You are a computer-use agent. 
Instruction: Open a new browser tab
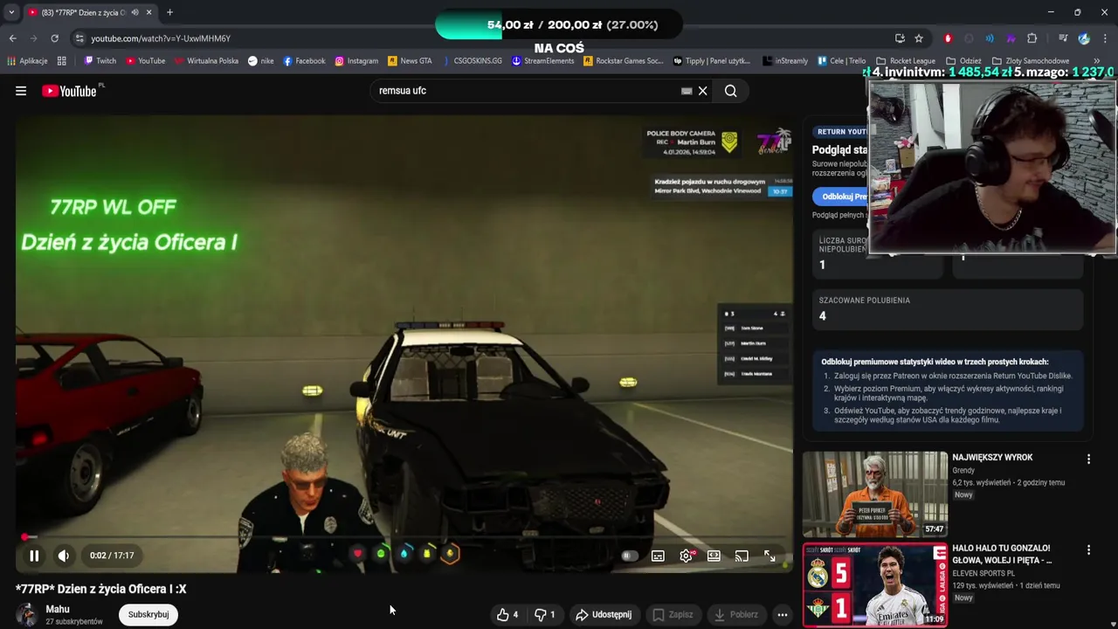pos(169,12)
